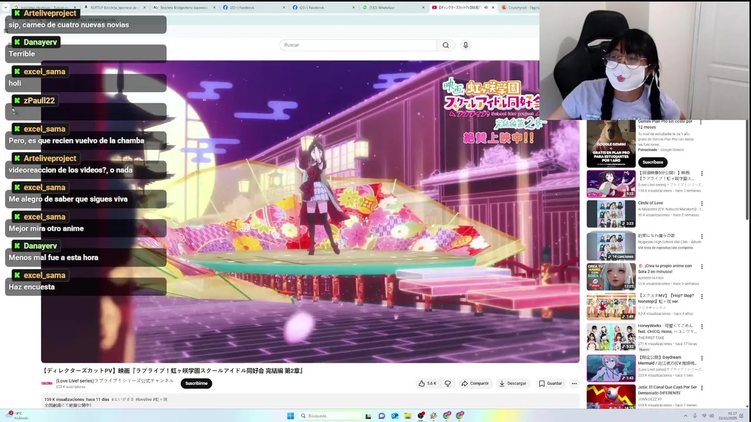
Task: Click Suscríbase on the Gemini ad
Action: pos(652,162)
